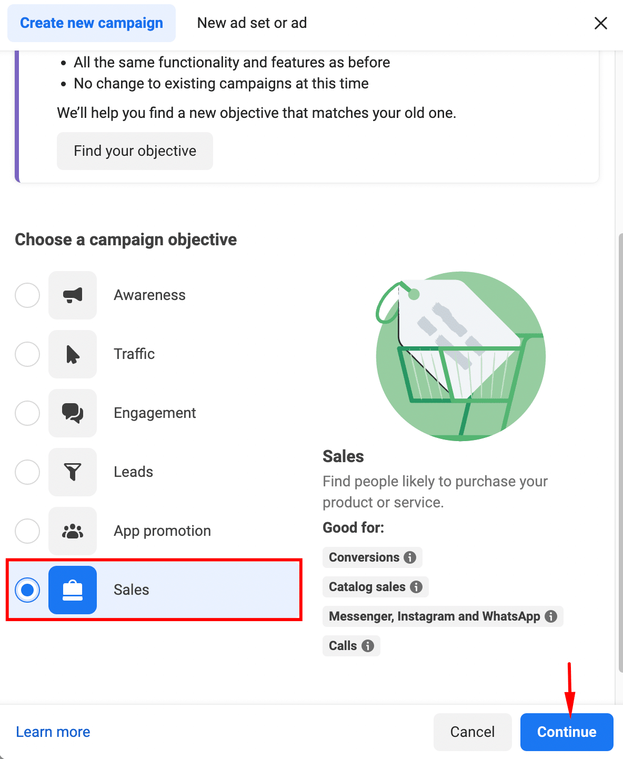Screen dimensions: 623x759
Task: Switch to the New ad set or ad tab
Action: click(252, 23)
